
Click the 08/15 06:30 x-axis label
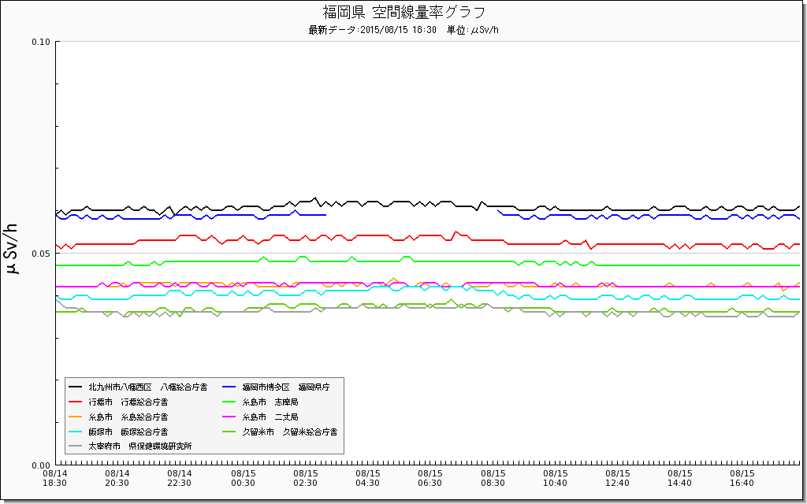point(430,478)
